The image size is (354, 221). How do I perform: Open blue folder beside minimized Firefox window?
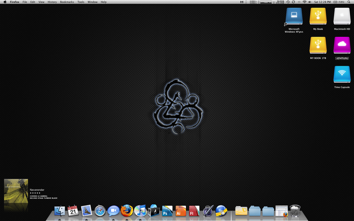coord(268,211)
